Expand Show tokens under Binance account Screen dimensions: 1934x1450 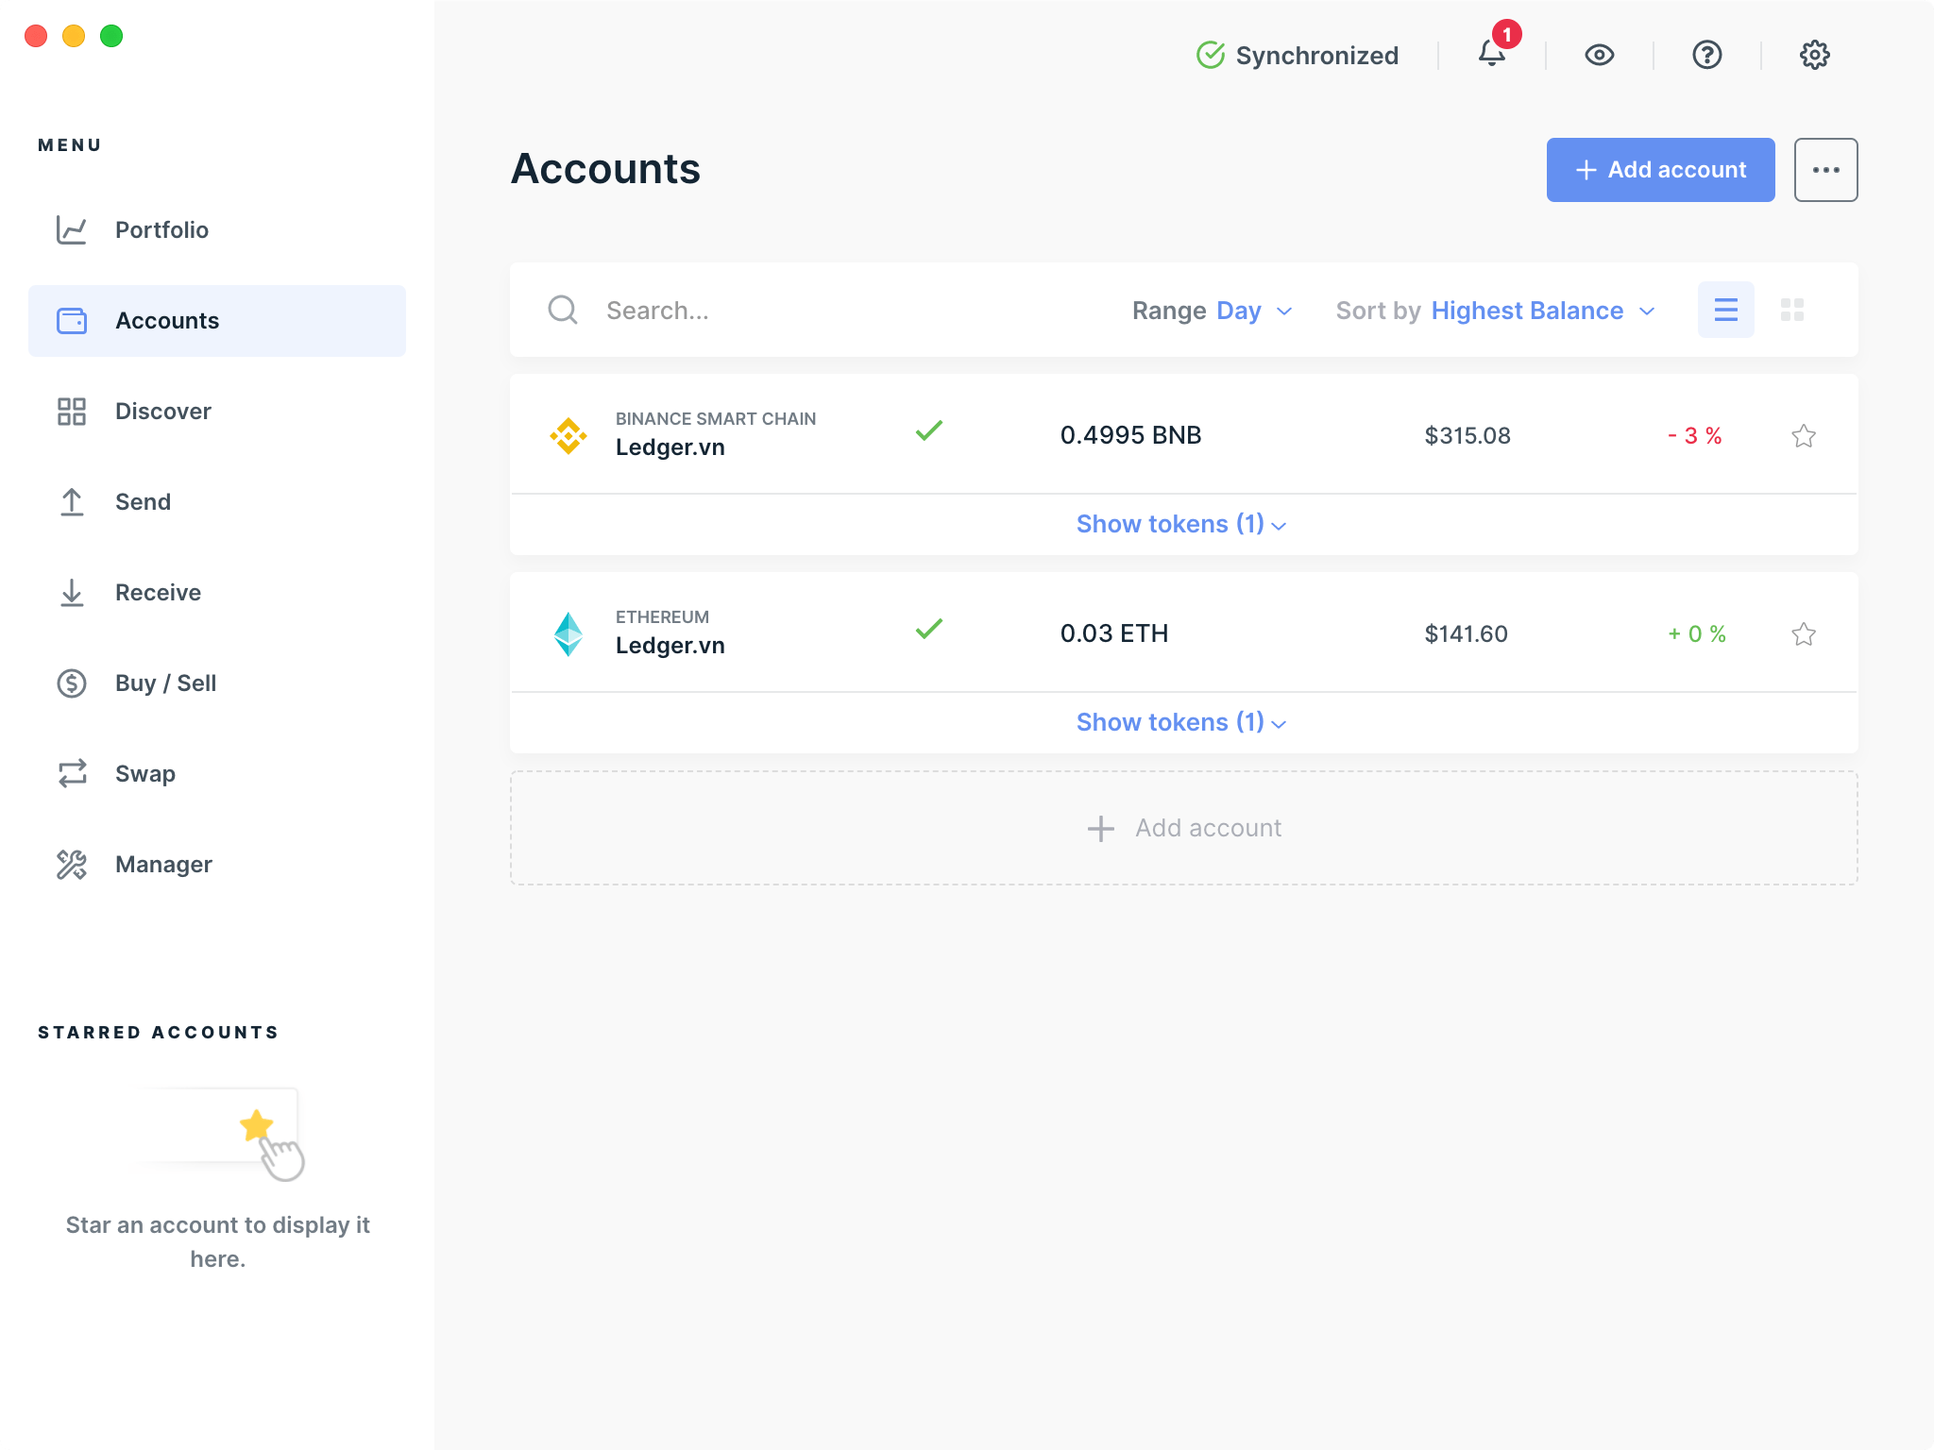[x=1180, y=524]
